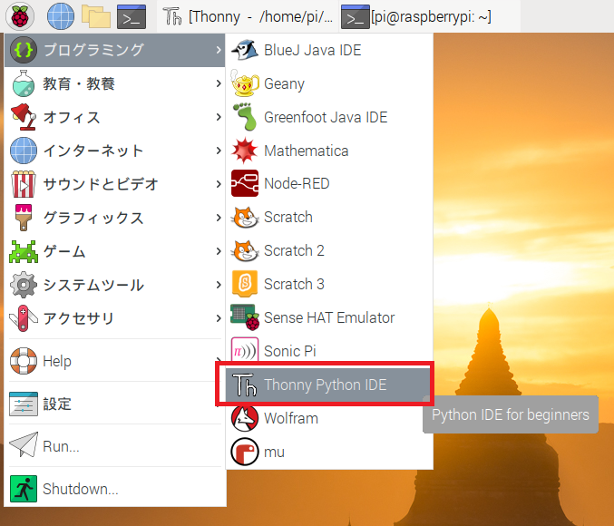Click the Sonic Pi icon
The width and height of the screenshot is (614, 526).
245,350
